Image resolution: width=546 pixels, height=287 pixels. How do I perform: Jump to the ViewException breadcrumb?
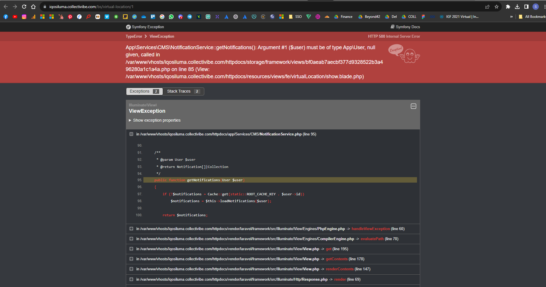[162, 37]
